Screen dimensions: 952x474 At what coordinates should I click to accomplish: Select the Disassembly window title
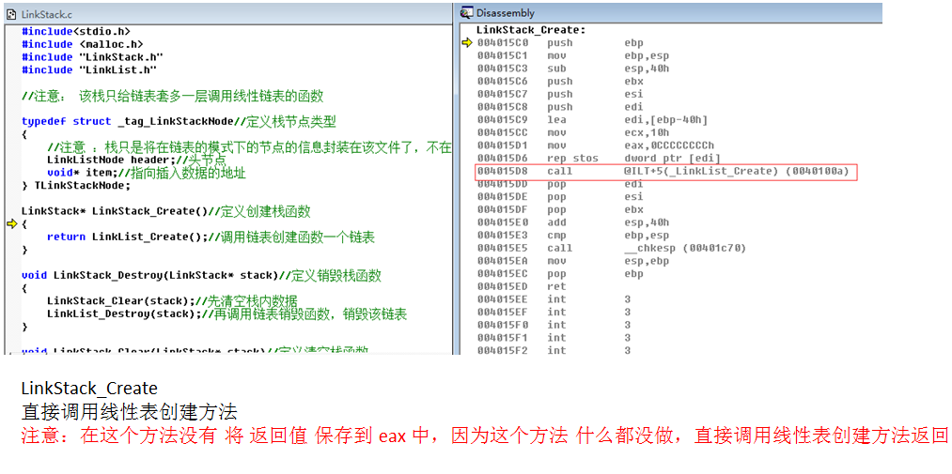click(506, 13)
